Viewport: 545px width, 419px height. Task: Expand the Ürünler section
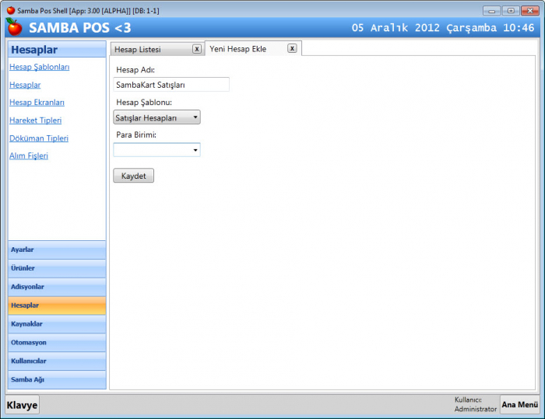(x=57, y=268)
